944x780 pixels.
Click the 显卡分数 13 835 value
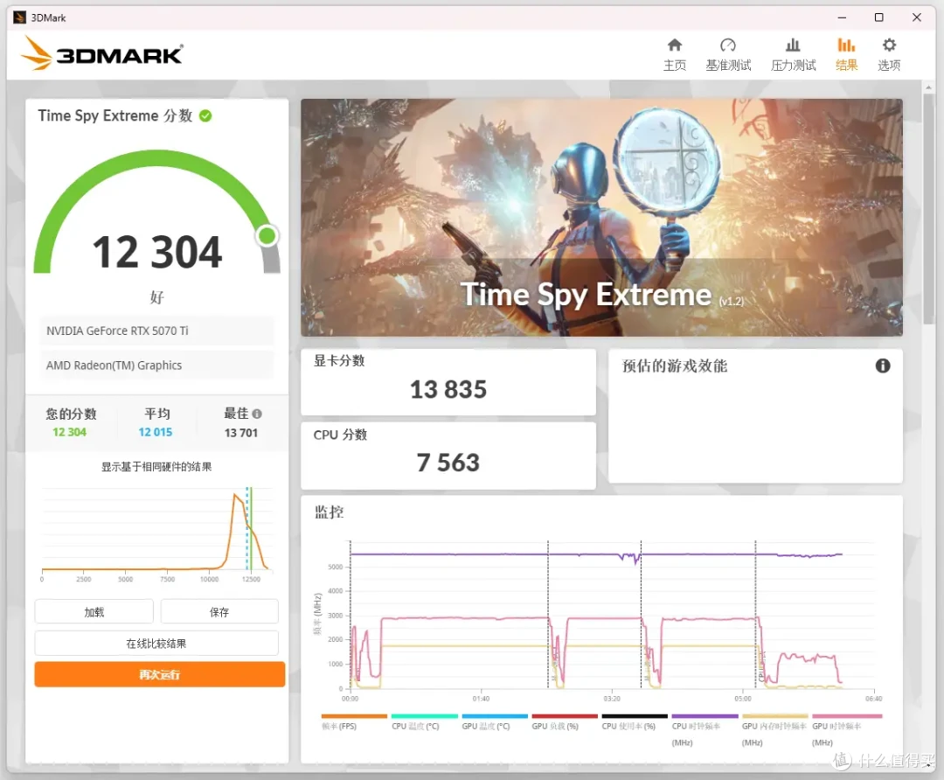448,390
